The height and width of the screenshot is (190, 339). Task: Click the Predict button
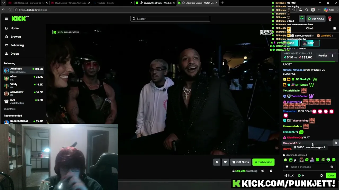click(x=323, y=55)
